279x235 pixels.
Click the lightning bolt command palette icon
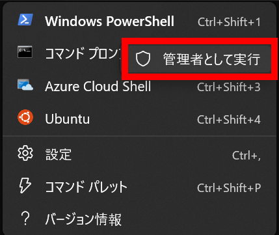[x=25, y=186]
